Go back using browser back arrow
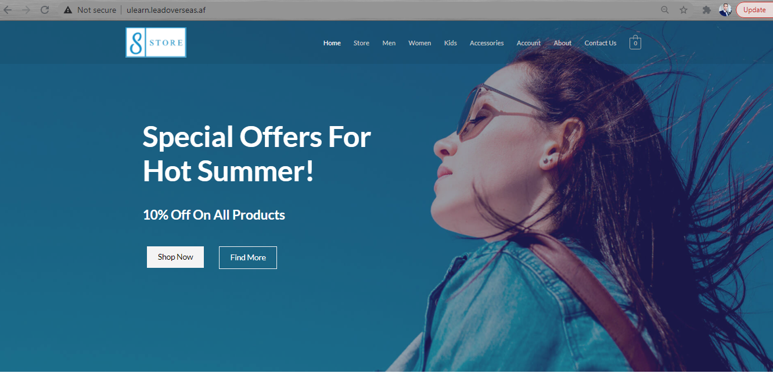773x373 pixels. pyautogui.click(x=8, y=10)
